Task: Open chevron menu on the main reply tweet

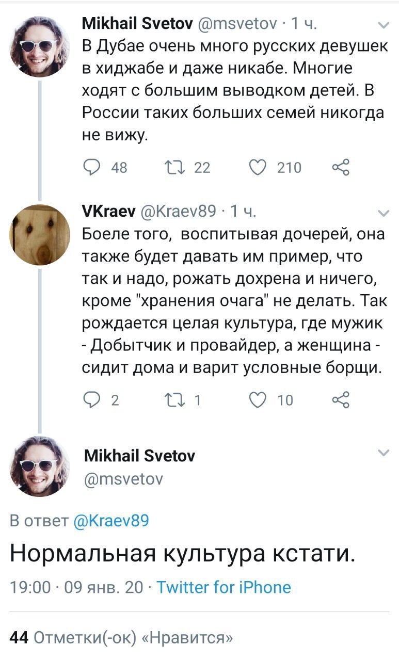Action: 384,453
